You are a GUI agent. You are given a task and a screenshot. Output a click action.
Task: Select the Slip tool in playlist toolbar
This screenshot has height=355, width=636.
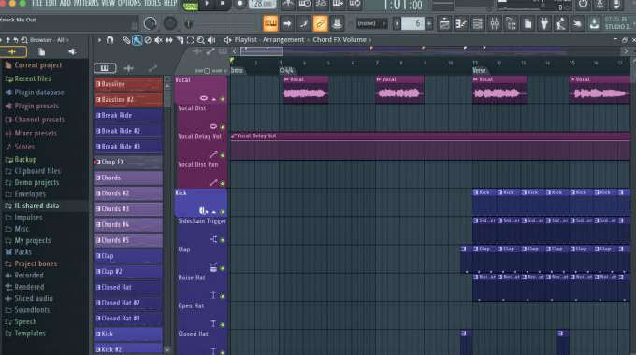[x=169, y=40]
